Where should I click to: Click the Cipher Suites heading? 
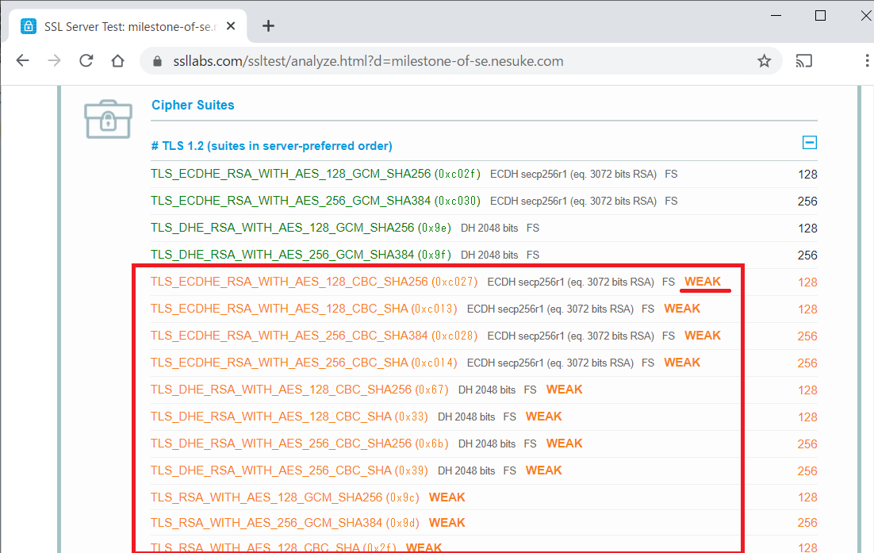pos(193,105)
